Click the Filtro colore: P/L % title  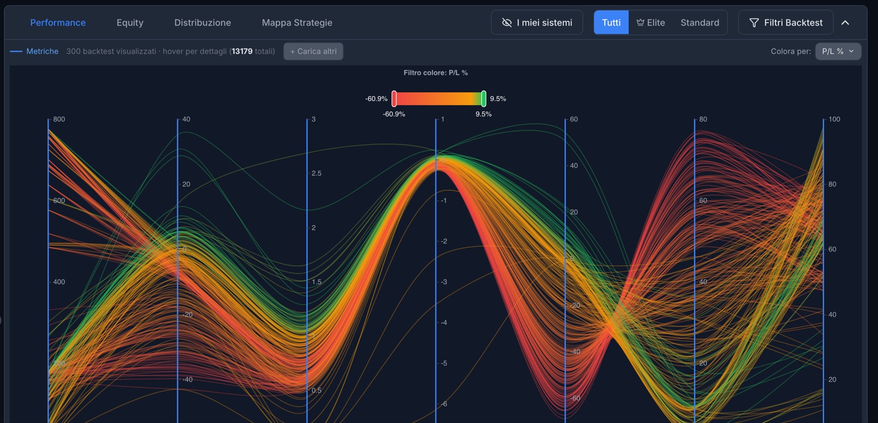436,72
